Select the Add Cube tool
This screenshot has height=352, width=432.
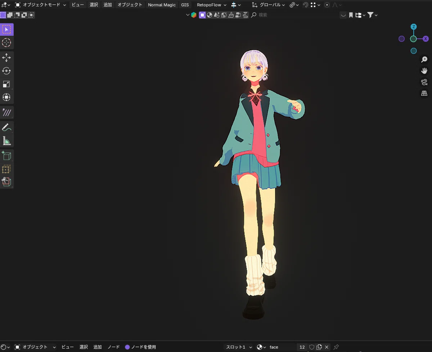(x=6, y=156)
